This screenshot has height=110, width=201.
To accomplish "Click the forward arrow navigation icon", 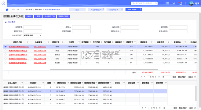I will [18, 9].
